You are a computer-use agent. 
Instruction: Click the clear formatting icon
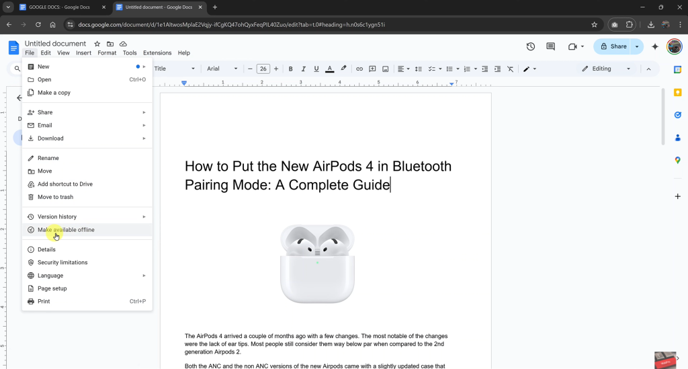pos(511,69)
